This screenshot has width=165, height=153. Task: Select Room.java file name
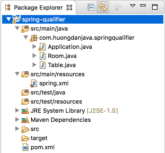(62, 56)
